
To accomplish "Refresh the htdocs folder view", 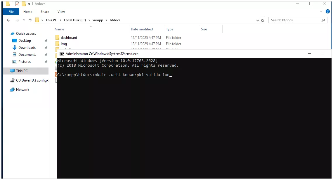I will coord(262,20).
